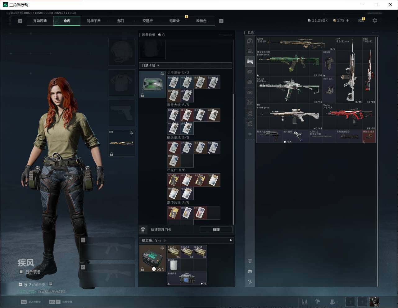Click the nav left arrow button
This screenshot has width=398, height=308.
(x=20, y=21)
